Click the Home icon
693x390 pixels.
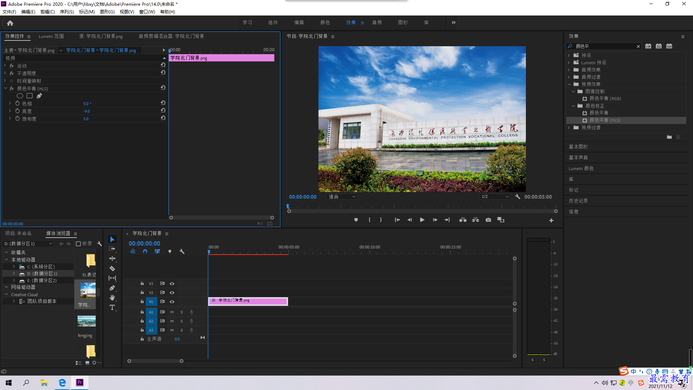(10, 23)
